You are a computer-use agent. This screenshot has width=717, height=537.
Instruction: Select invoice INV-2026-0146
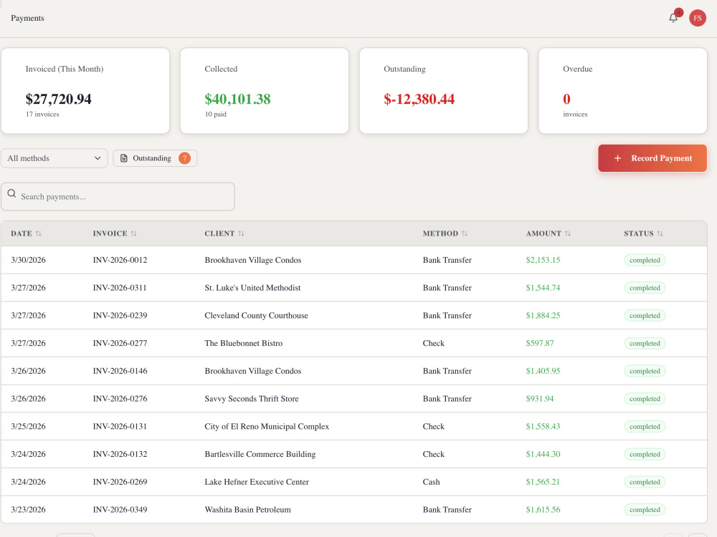(x=120, y=371)
